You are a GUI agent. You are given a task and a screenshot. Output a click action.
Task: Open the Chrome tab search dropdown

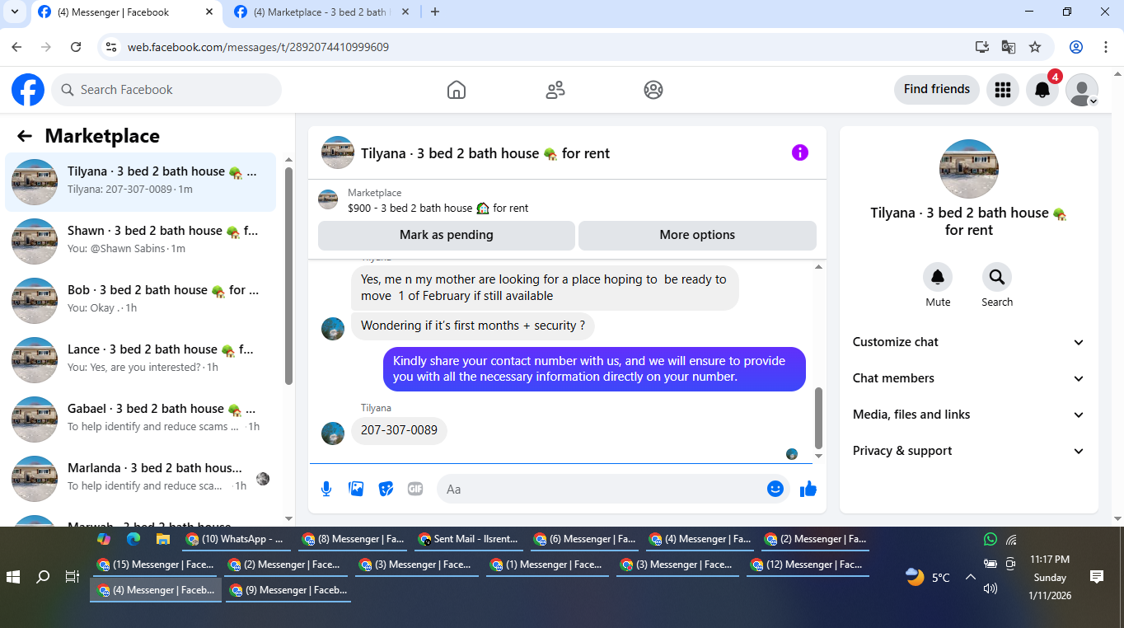14,12
